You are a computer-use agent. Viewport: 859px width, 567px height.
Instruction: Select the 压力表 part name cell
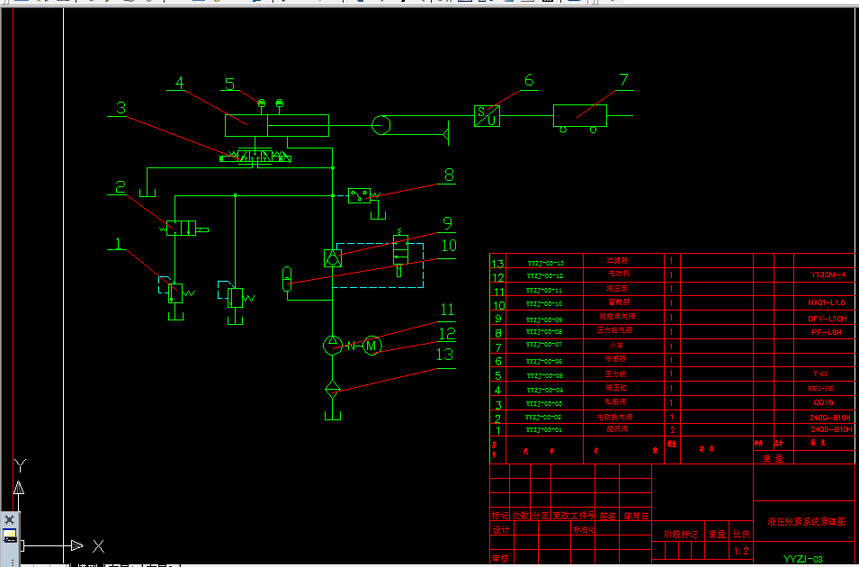[x=616, y=373]
